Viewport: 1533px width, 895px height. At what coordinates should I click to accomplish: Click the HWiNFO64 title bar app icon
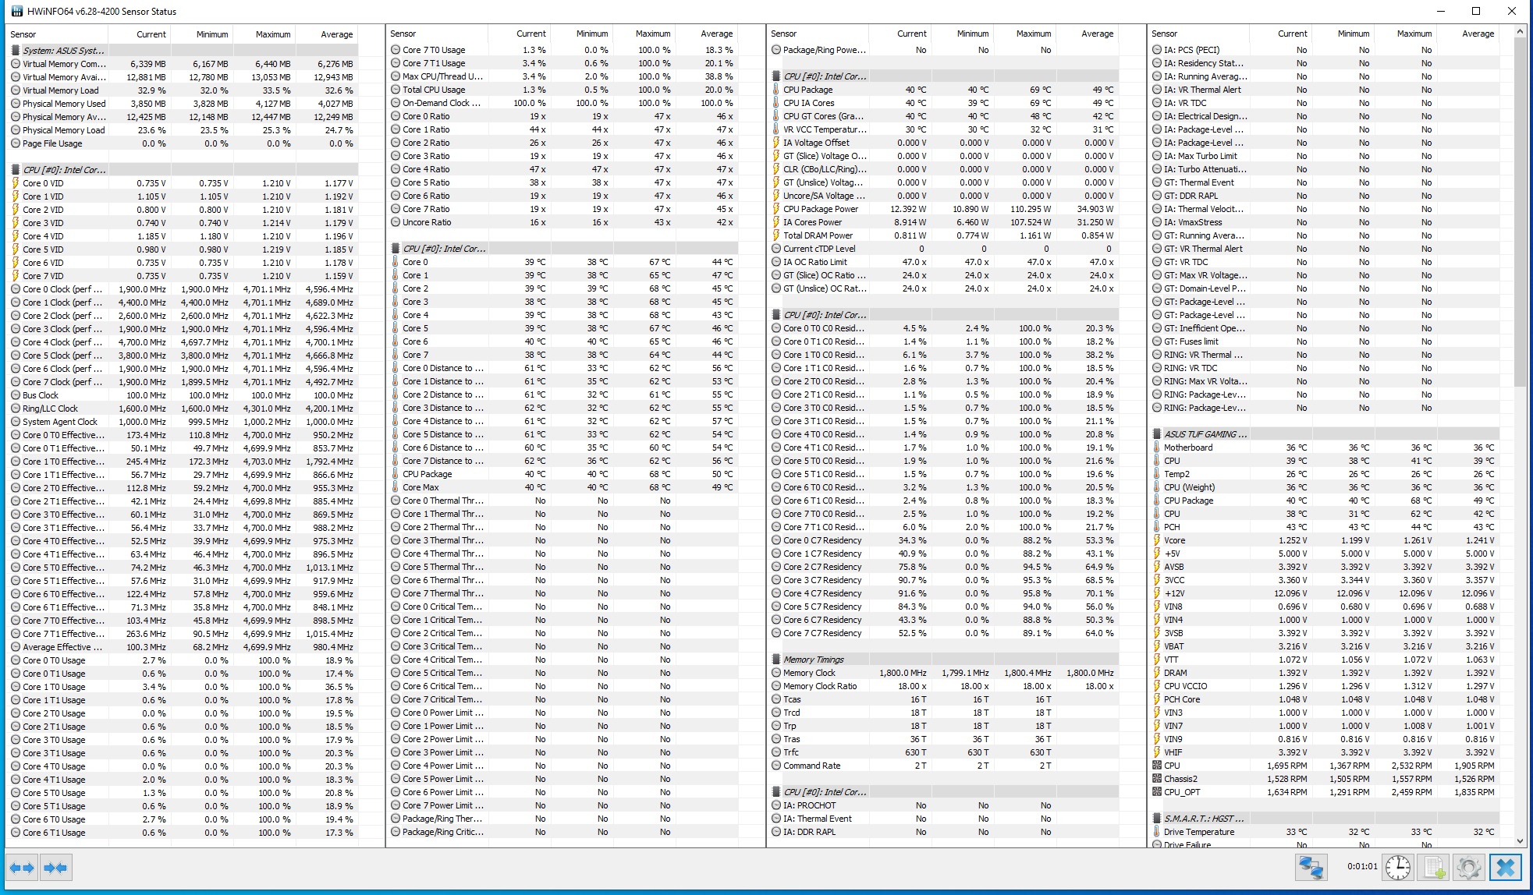click(x=16, y=11)
